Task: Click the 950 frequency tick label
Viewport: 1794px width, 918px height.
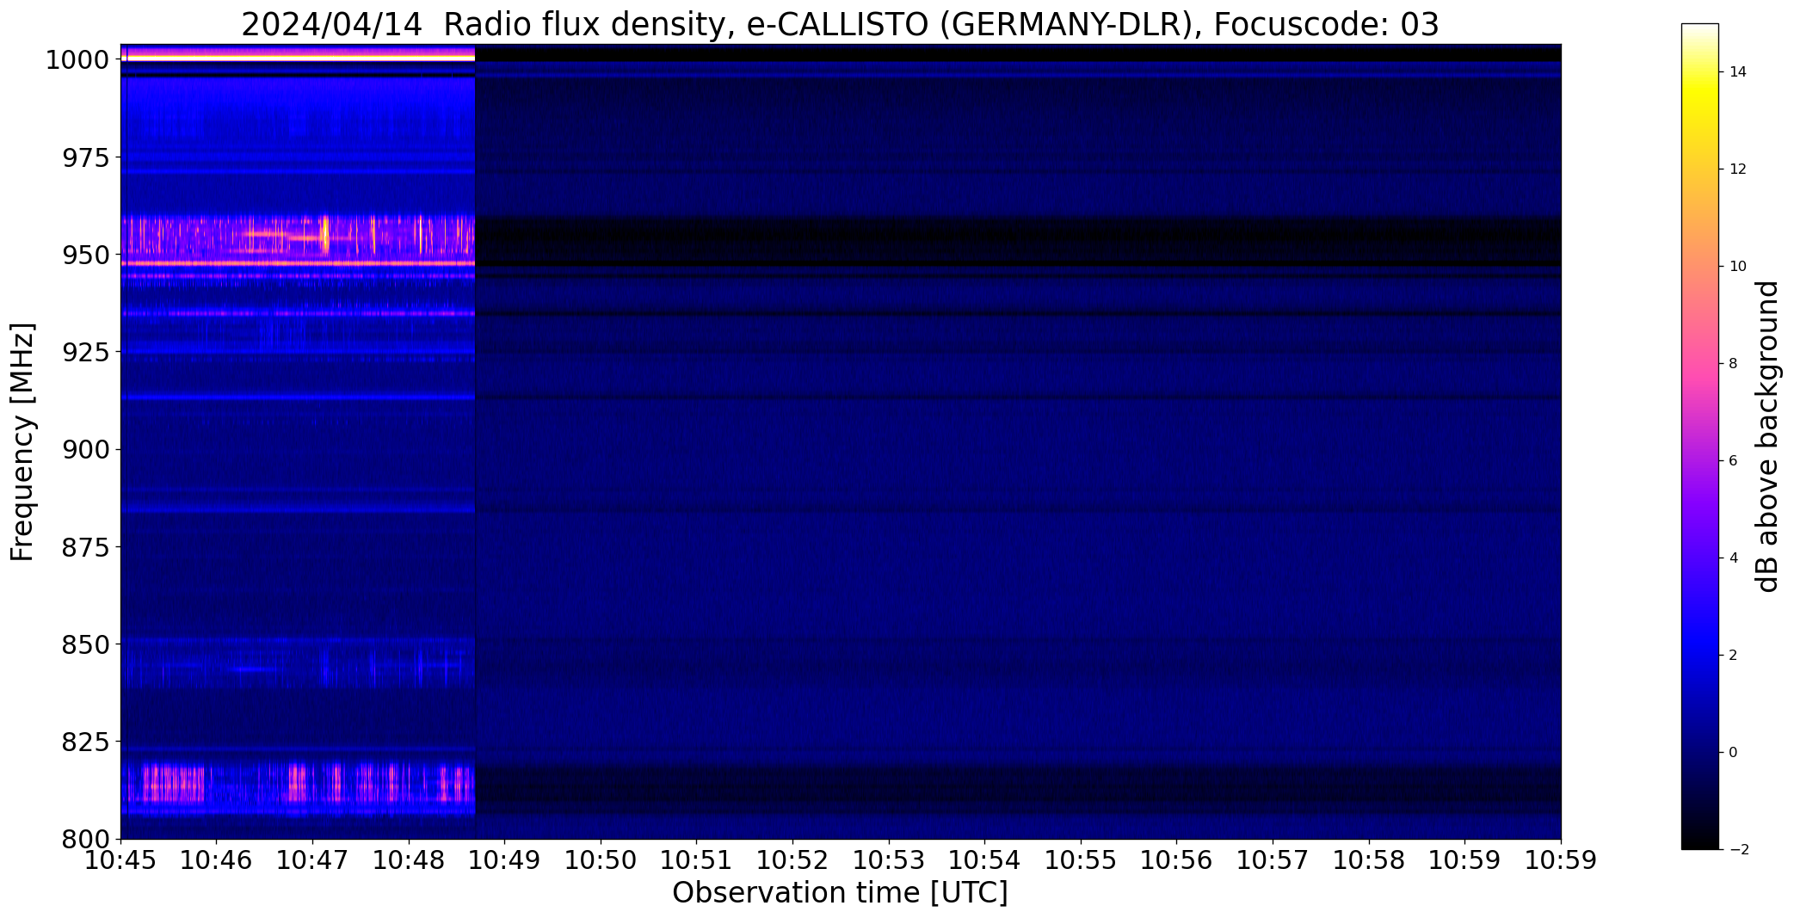Action: point(85,255)
